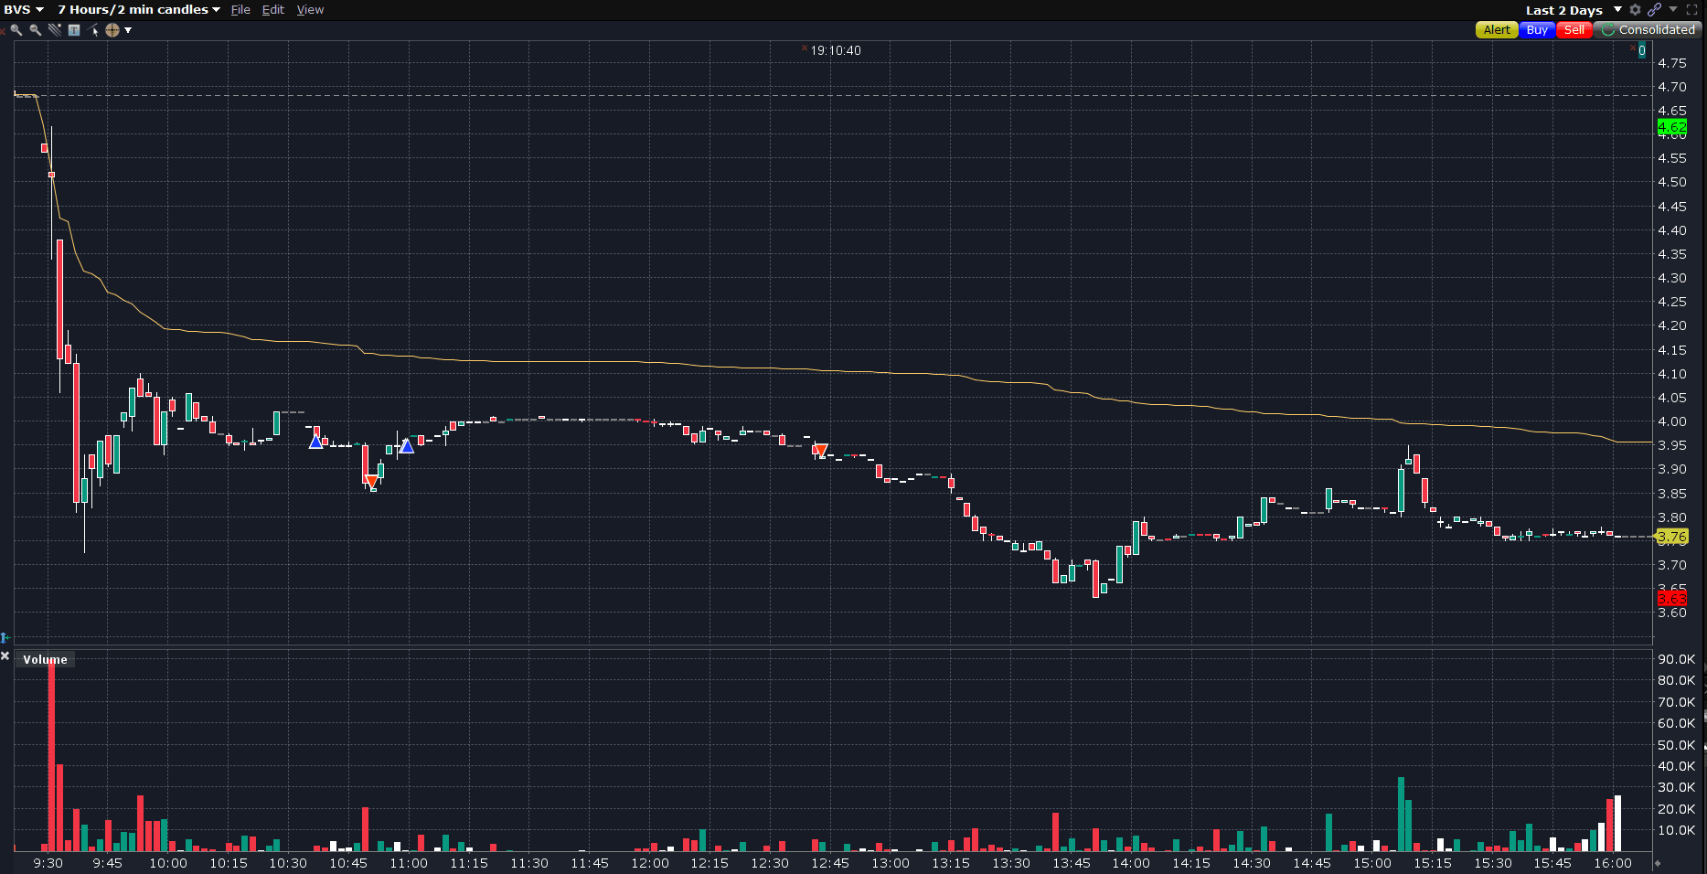Screen dimensions: 1707x874
Task: Click the 4.75 price axis label
Action: [1672, 62]
